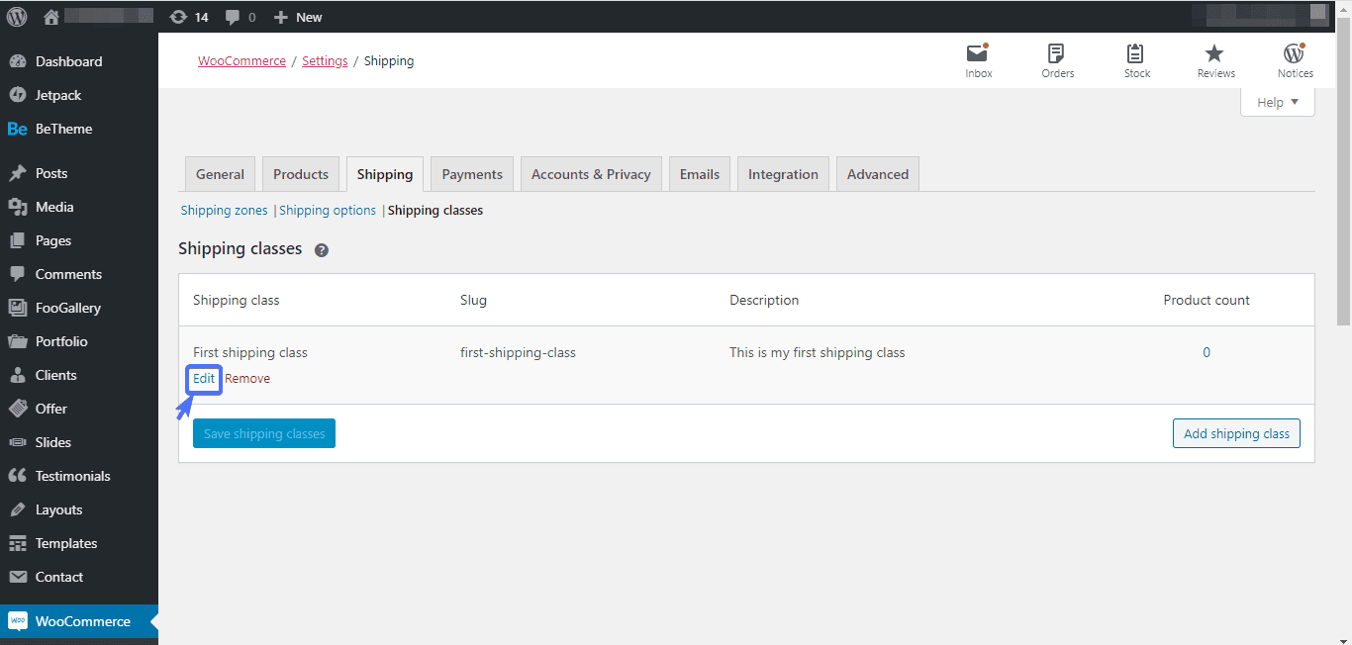Screen dimensions: 1352x645
Task: Remove the First shipping class
Action: pyautogui.click(x=247, y=378)
